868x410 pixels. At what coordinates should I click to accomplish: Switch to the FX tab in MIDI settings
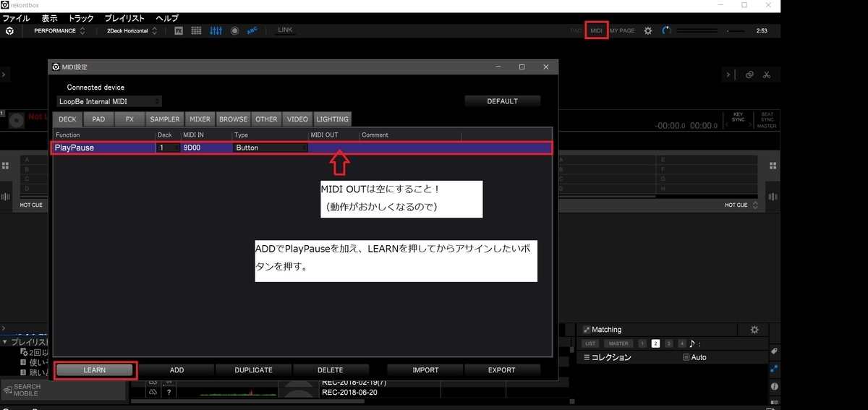[129, 119]
